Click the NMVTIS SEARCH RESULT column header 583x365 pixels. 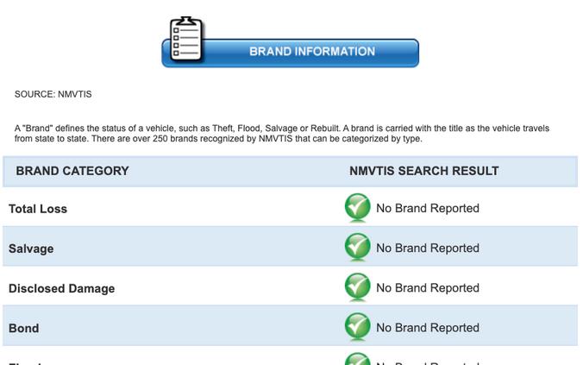(x=424, y=171)
